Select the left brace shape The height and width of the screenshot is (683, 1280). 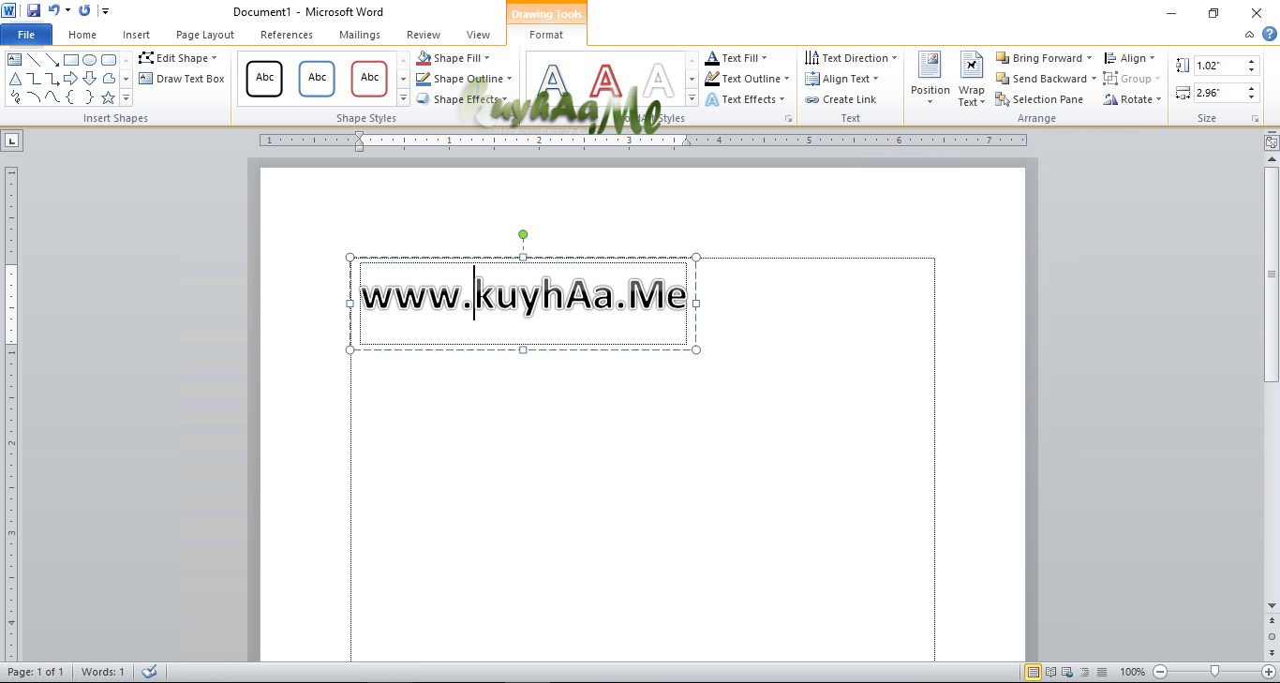[71, 97]
